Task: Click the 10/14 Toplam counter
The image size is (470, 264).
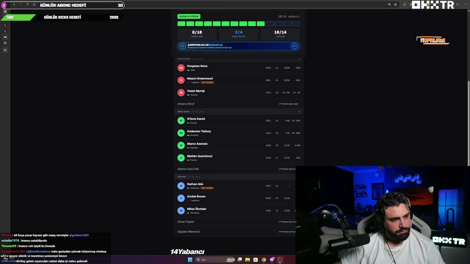Action: [x=280, y=34]
